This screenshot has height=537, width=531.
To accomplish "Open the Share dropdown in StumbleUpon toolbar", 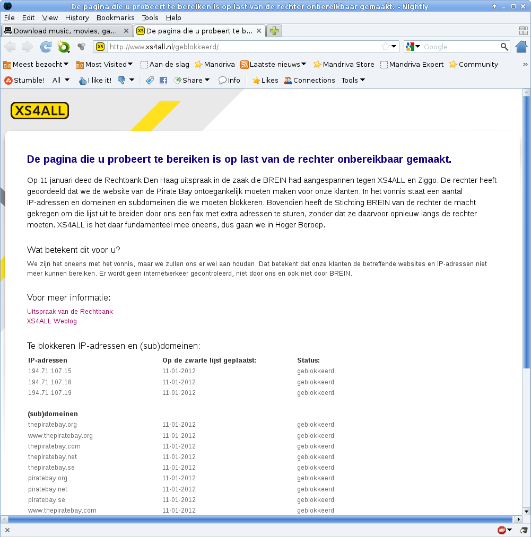I will click(x=191, y=80).
